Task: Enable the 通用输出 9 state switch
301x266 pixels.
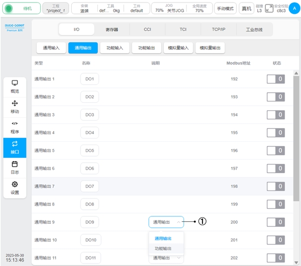Action: click(x=276, y=222)
